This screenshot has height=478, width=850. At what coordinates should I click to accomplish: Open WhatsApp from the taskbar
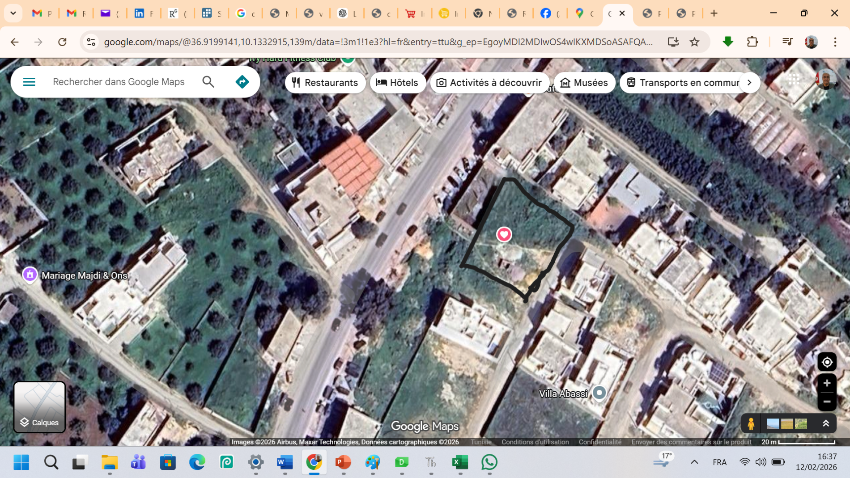(x=489, y=463)
